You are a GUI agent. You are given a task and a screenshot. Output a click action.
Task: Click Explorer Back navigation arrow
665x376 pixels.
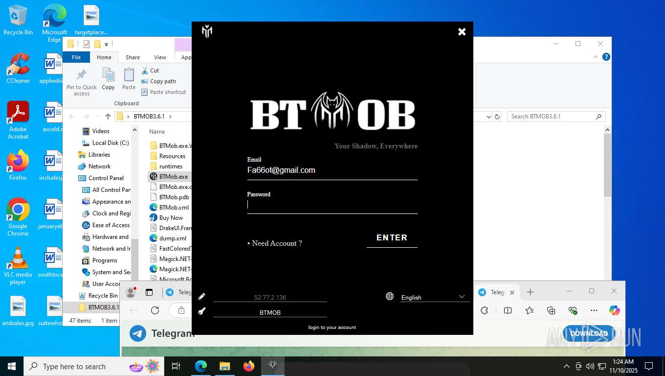tap(72, 117)
